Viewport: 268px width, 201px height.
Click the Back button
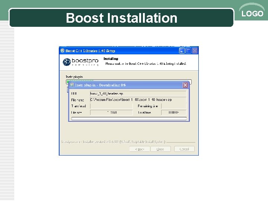tap(140, 149)
